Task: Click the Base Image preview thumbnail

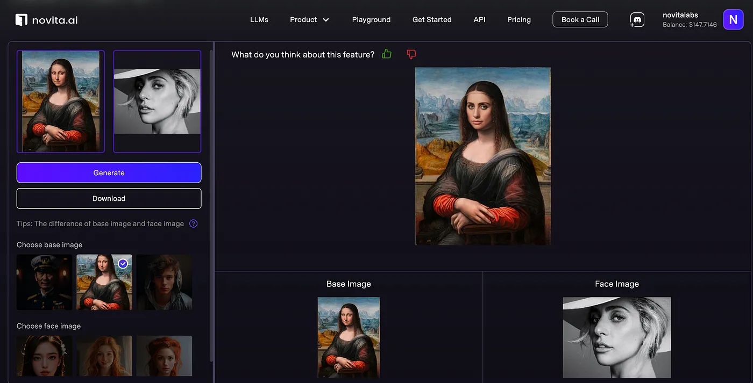Action: (x=349, y=337)
